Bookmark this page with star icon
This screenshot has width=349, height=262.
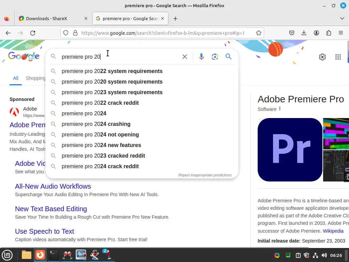pyautogui.click(x=258, y=33)
